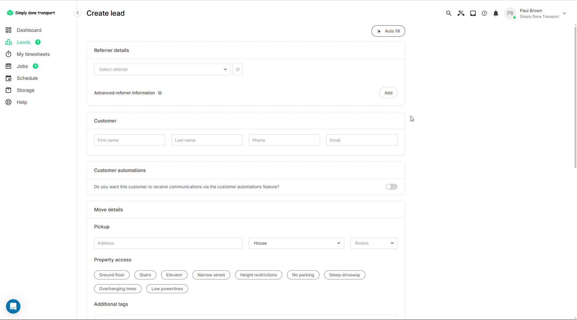Open the Rooms dropdown
The image size is (577, 320).
pos(374,243)
